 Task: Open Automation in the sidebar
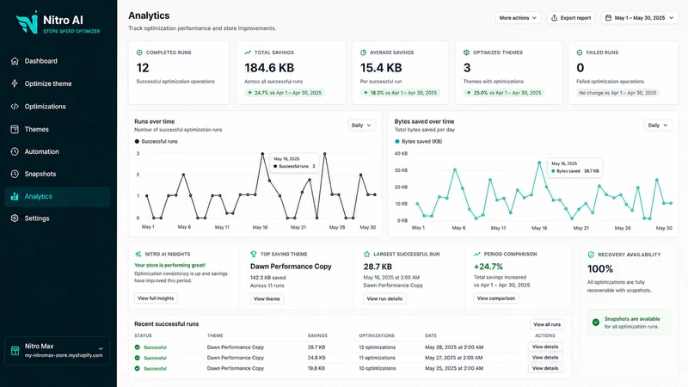pyautogui.click(x=57, y=151)
